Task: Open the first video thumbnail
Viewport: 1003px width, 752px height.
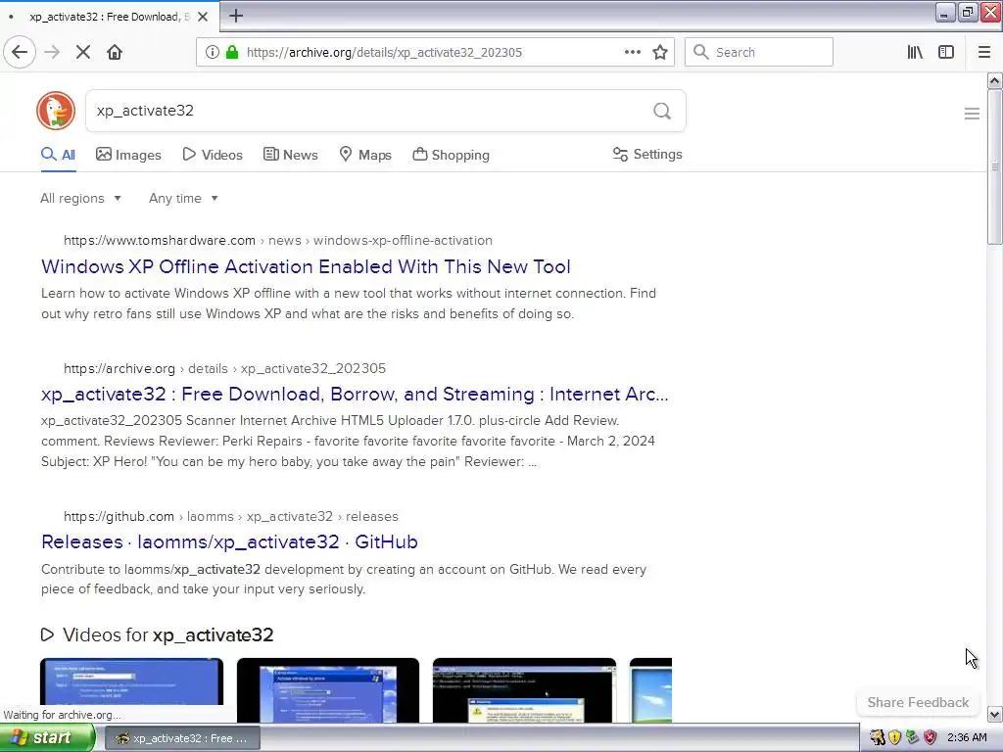Action: (x=132, y=690)
